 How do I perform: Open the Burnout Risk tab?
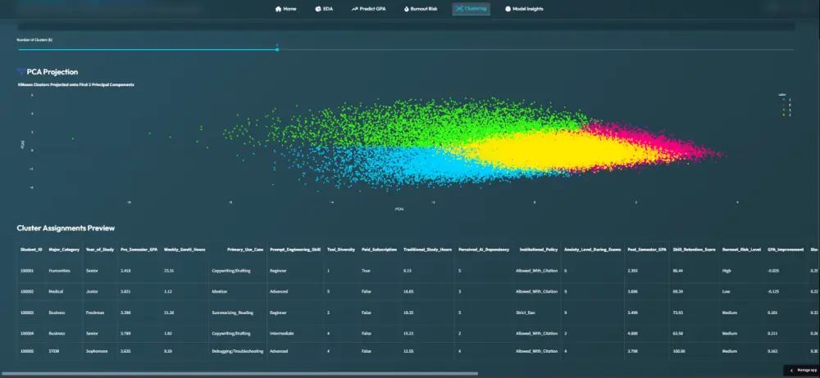point(421,9)
